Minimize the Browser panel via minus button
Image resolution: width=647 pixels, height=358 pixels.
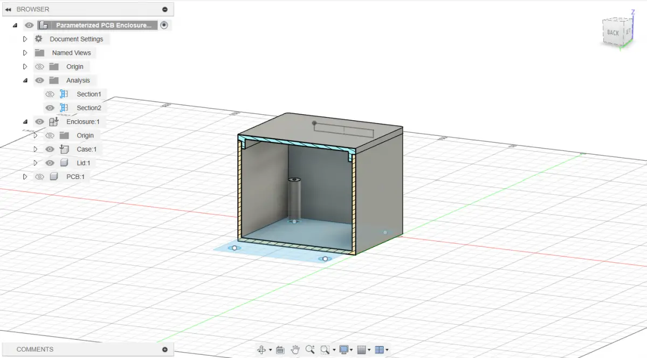coord(164,9)
